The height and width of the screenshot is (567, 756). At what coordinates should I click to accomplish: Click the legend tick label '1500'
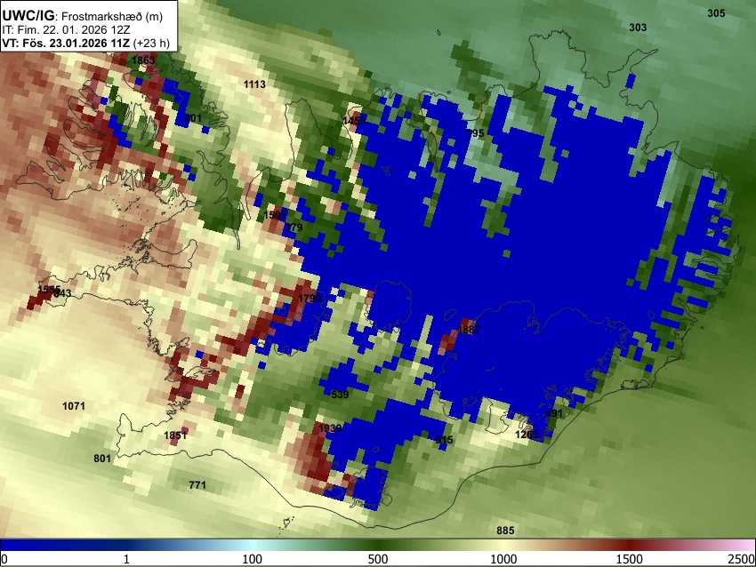[630, 559]
